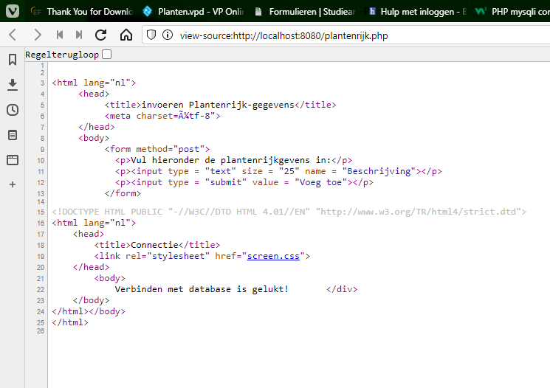Go forward one page
Screen dimensions: 550x388
tap(37, 35)
